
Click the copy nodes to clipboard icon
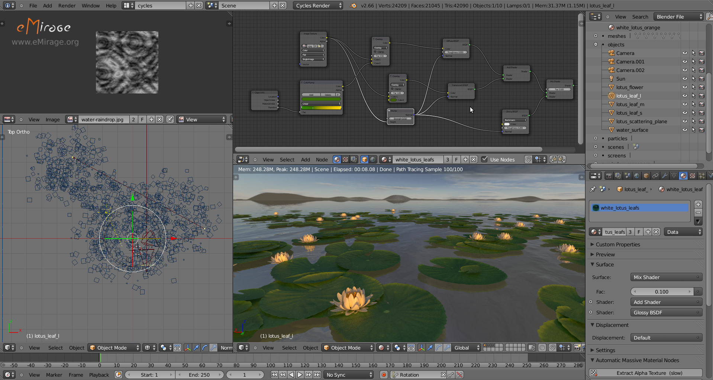pos(553,160)
